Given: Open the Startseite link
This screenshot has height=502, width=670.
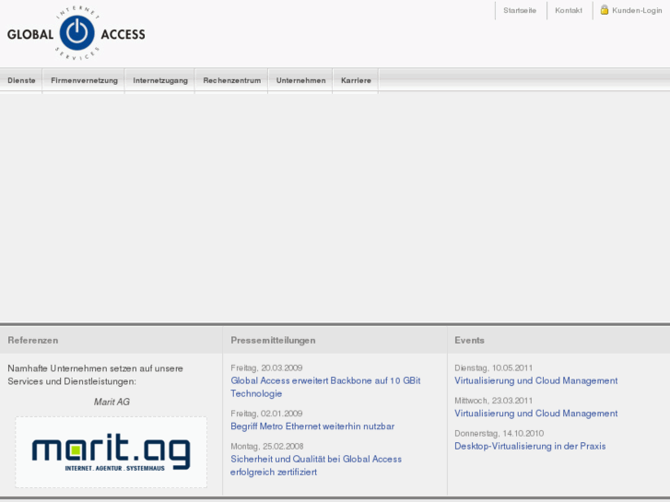Looking at the screenshot, I should 520,11.
